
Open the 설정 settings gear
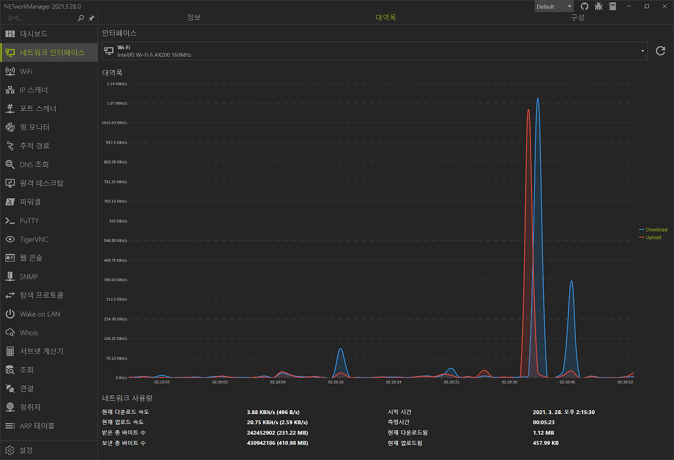pos(10,450)
